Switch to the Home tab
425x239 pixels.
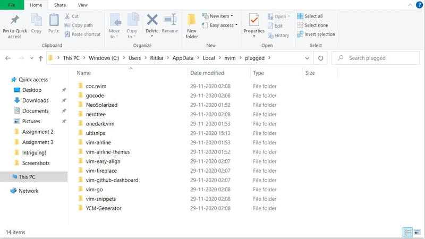click(x=36, y=5)
